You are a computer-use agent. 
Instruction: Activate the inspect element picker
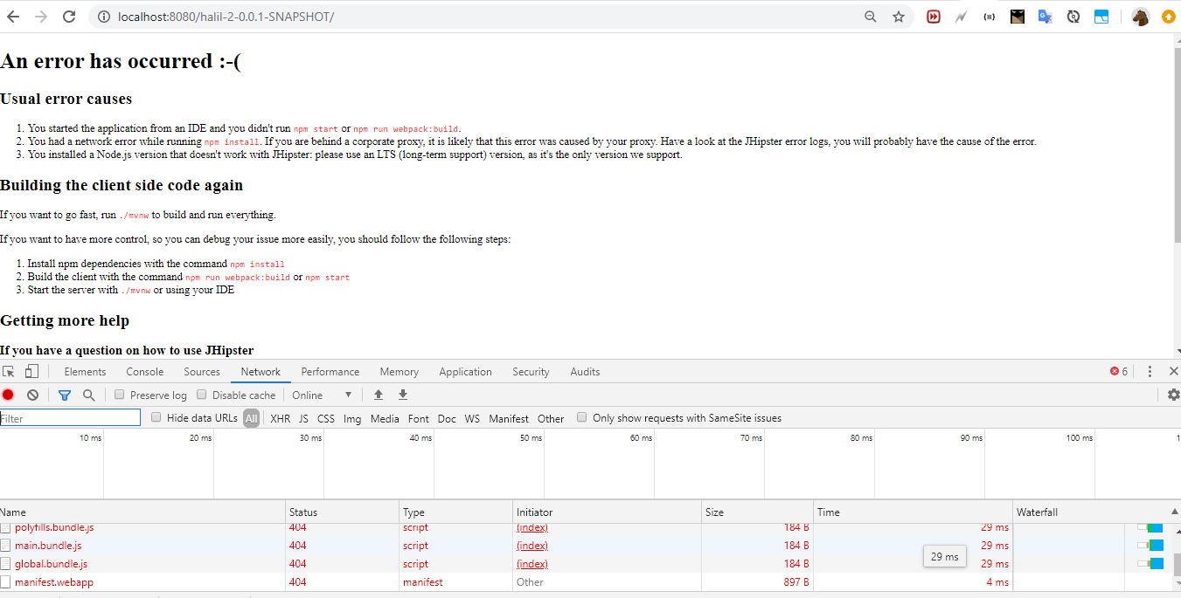(10, 371)
